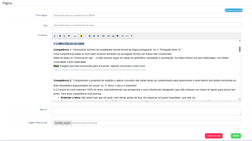252x141 pixels.
Task: Click the green Enviar button
Action: click(x=236, y=136)
